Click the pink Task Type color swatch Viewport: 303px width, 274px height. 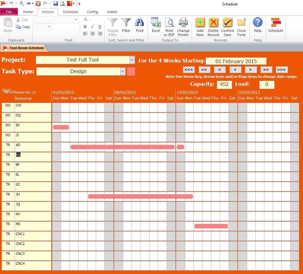(x=131, y=71)
